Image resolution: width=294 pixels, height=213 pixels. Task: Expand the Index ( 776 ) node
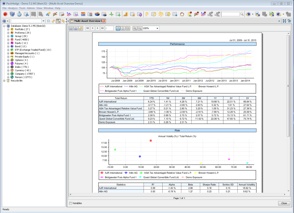click(x=8, y=67)
